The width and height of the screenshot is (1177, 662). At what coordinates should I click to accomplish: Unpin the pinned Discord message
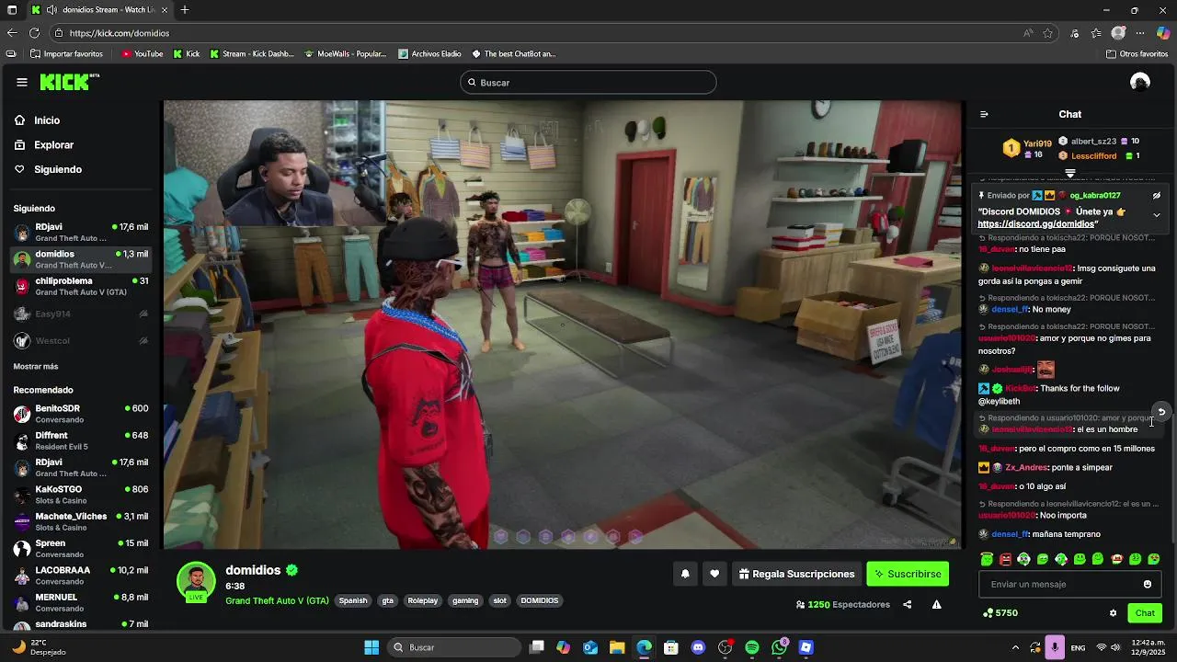click(1157, 195)
